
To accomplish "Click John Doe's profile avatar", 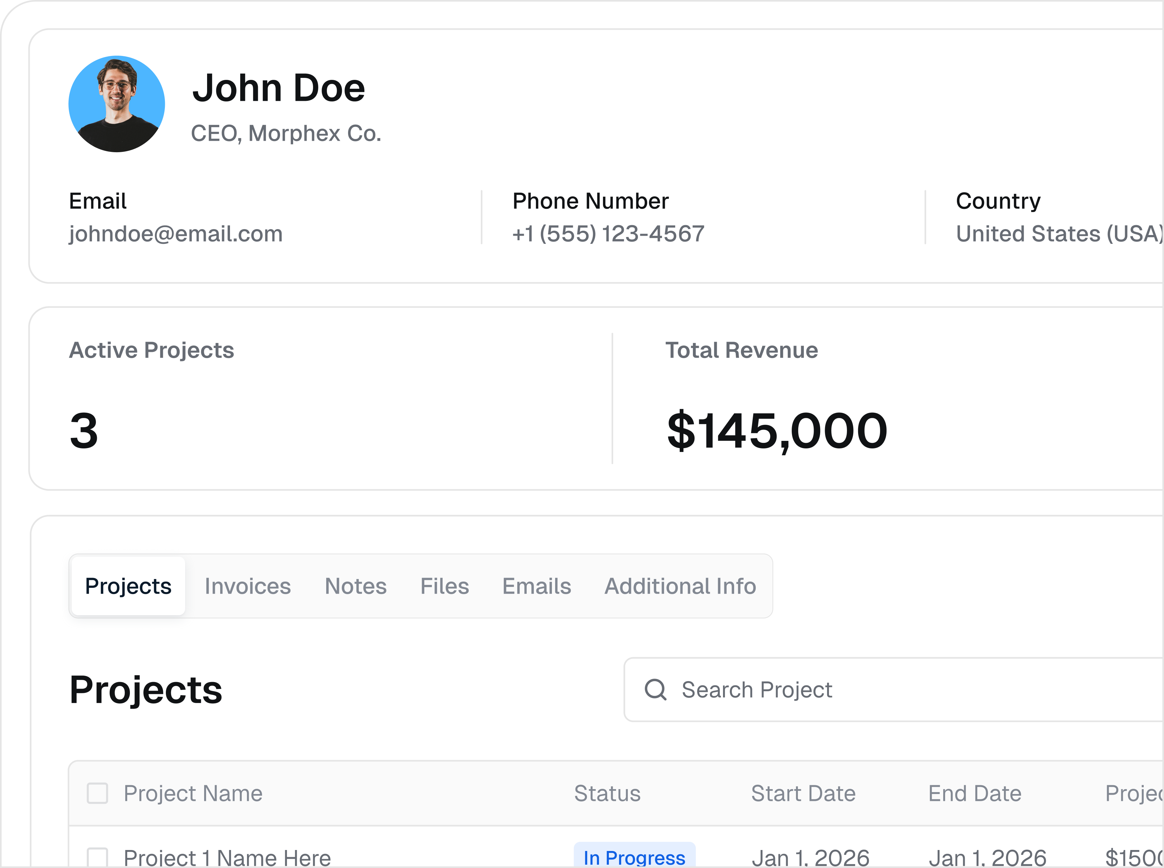I will [x=116, y=104].
